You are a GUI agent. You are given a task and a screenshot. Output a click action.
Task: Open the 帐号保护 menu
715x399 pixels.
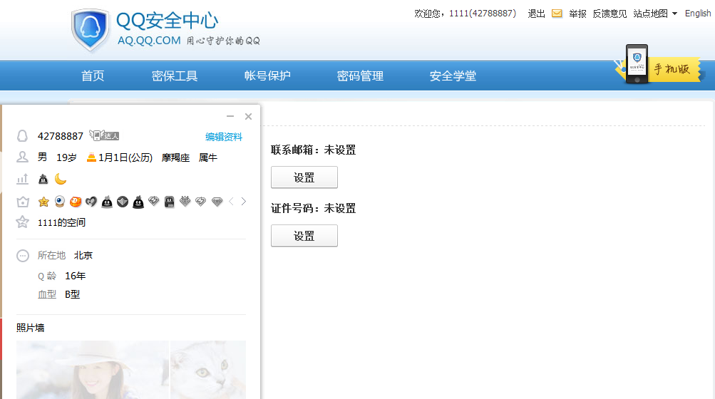tap(267, 76)
